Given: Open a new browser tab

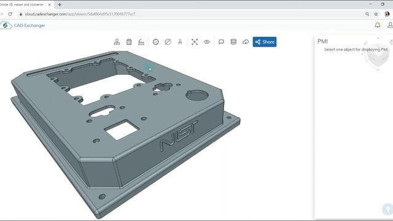Looking at the screenshot, I should click(60, 4).
